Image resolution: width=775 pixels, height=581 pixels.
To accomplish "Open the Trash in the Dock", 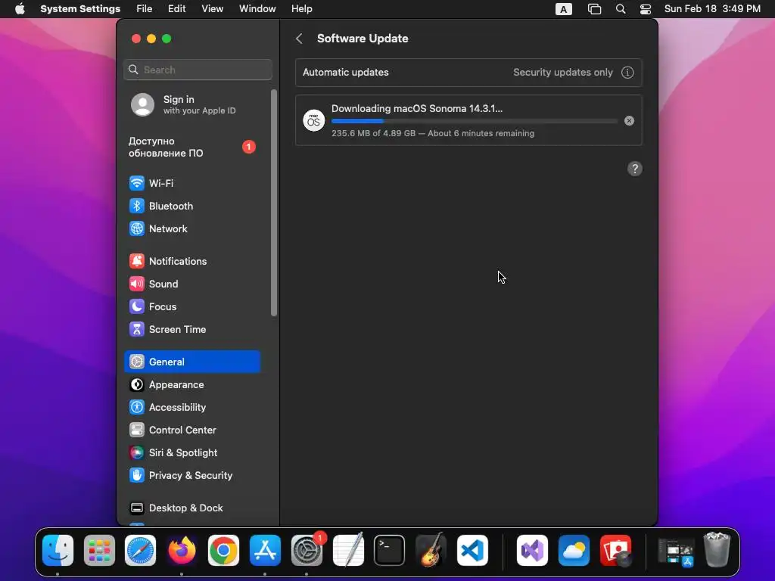I will [x=717, y=549].
